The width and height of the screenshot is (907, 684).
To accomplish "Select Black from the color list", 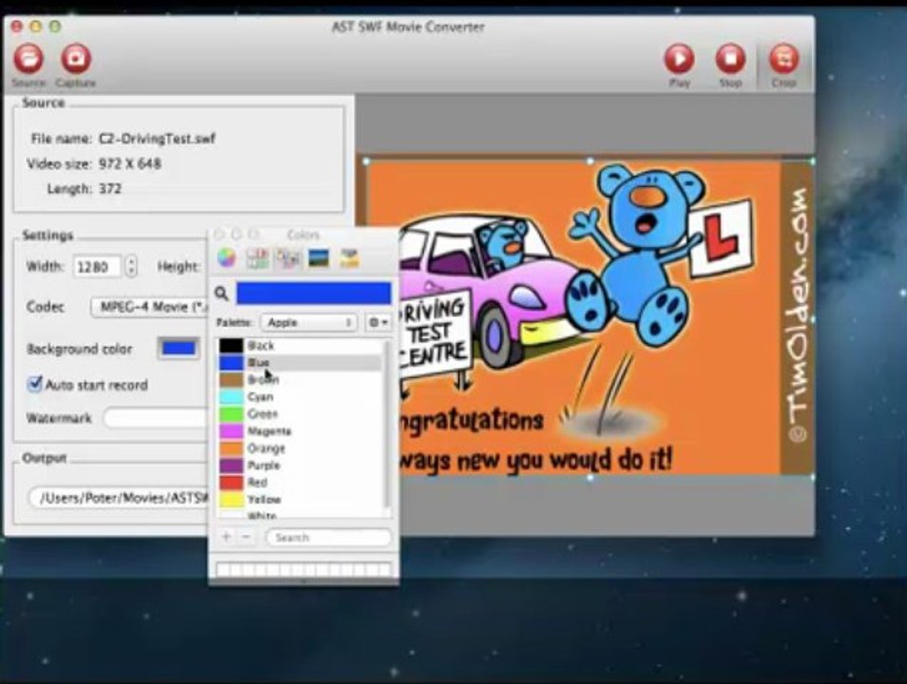I will [x=299, y=346].
